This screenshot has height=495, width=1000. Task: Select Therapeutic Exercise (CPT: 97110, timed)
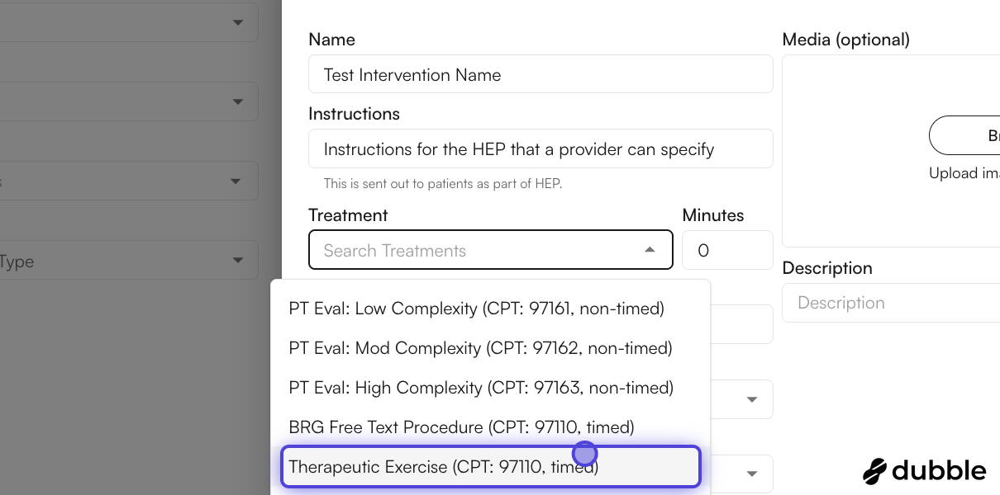[x=491, y=466]
